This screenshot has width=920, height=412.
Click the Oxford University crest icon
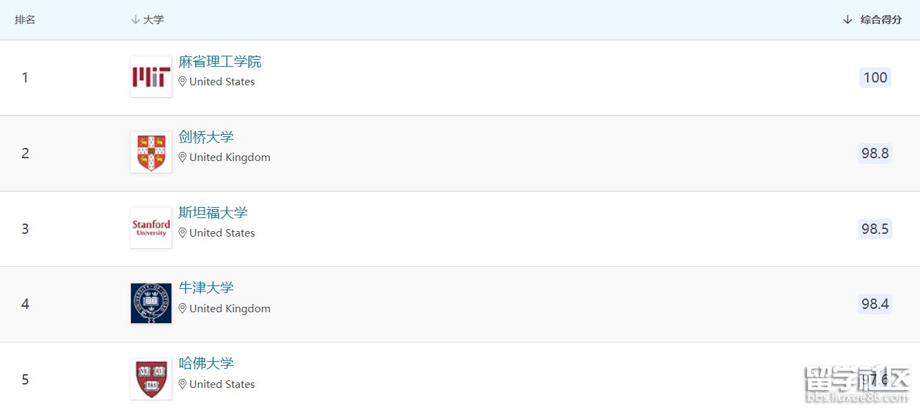151,303
